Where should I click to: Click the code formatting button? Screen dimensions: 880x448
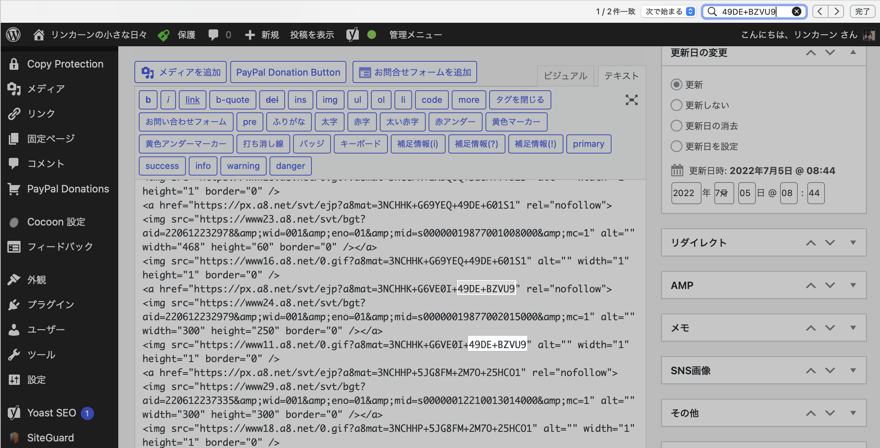pyautogui.click(x=432, y=100)
